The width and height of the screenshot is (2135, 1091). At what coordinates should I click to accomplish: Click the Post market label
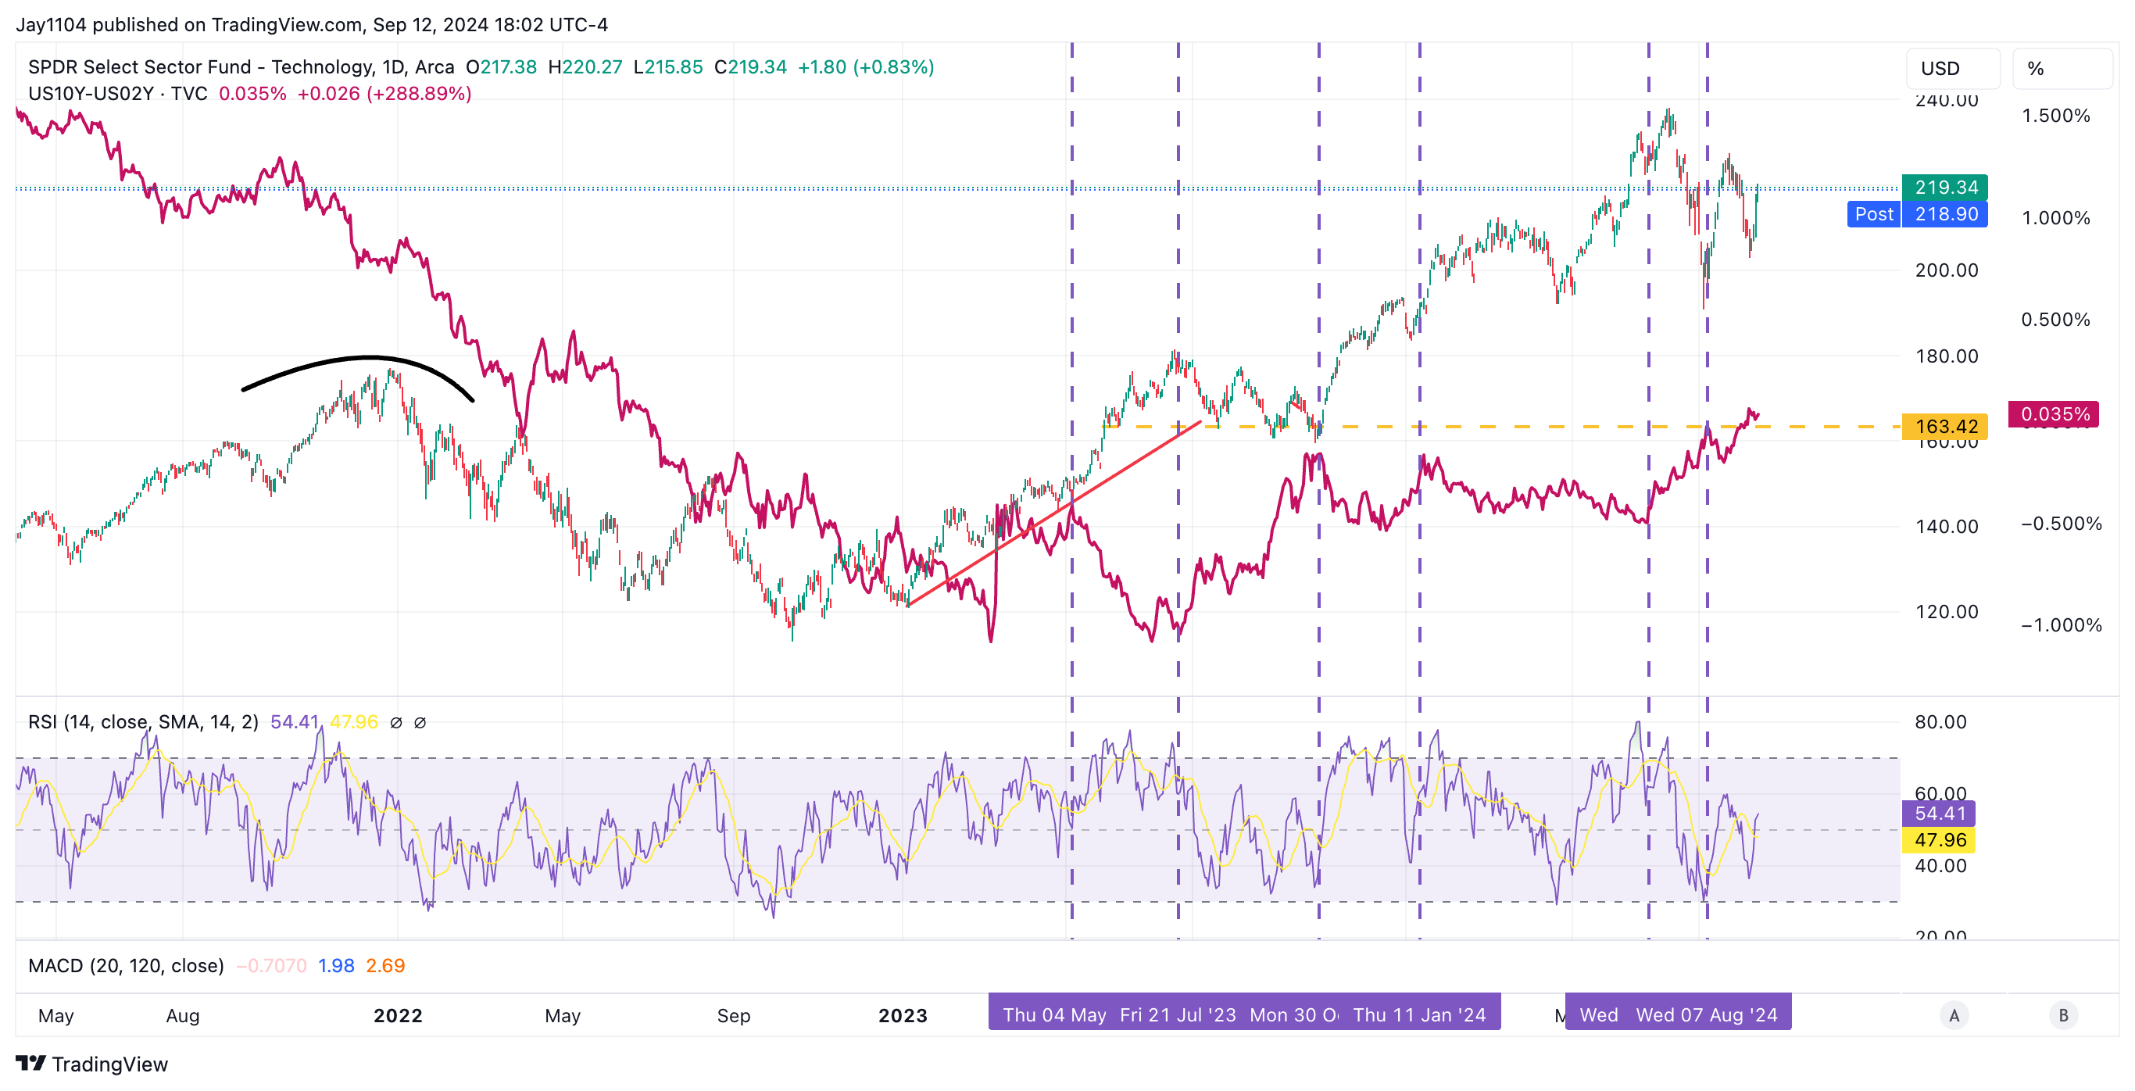[1873, 214]
